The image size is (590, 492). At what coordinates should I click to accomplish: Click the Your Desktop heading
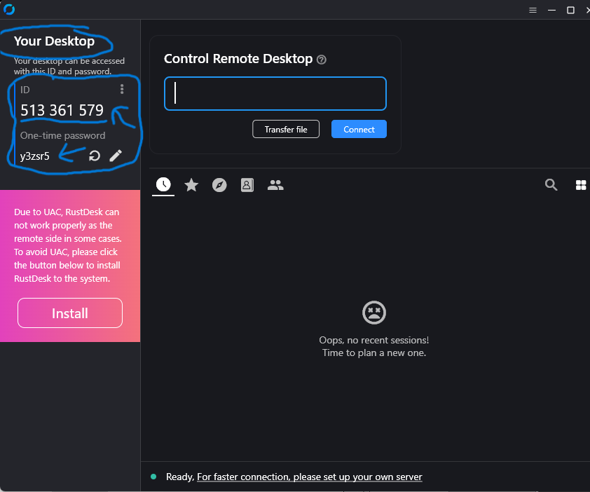(54, 41)
